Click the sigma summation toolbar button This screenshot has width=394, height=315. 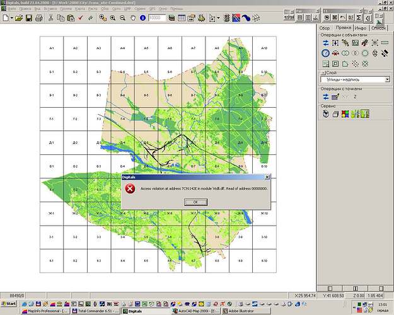pos(359,18)
